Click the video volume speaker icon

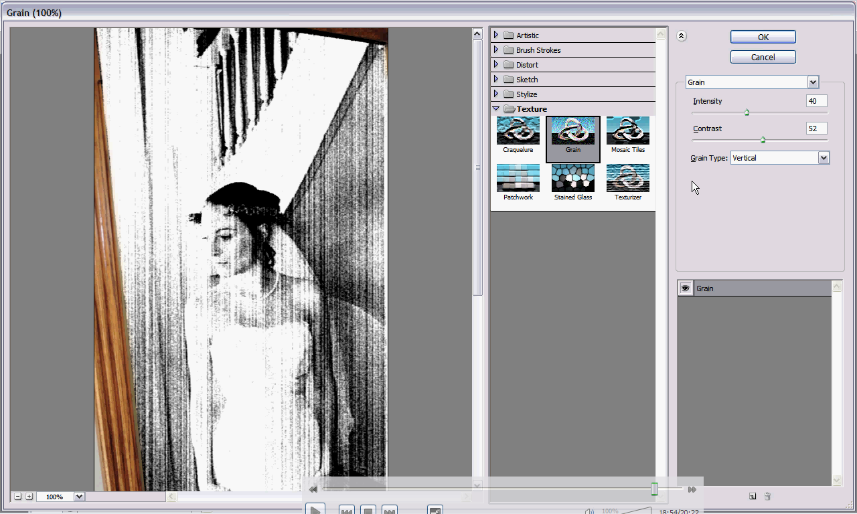tap(589, 511)
